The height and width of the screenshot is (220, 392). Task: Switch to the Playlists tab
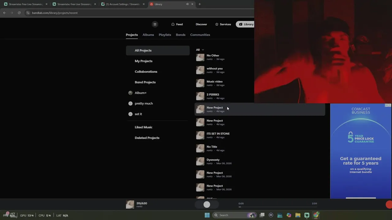tap(165, 35)
